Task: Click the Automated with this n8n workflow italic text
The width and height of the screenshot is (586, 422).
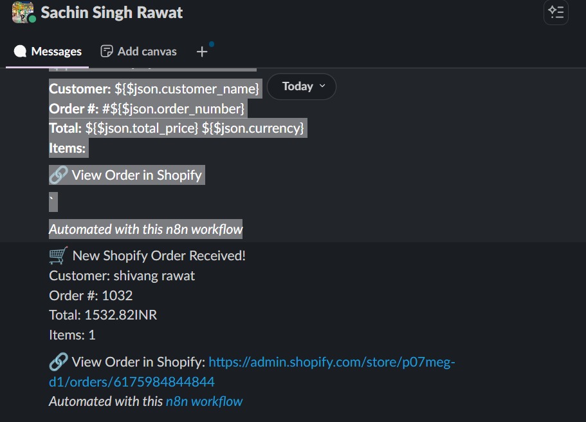Action: click(145, 229)
